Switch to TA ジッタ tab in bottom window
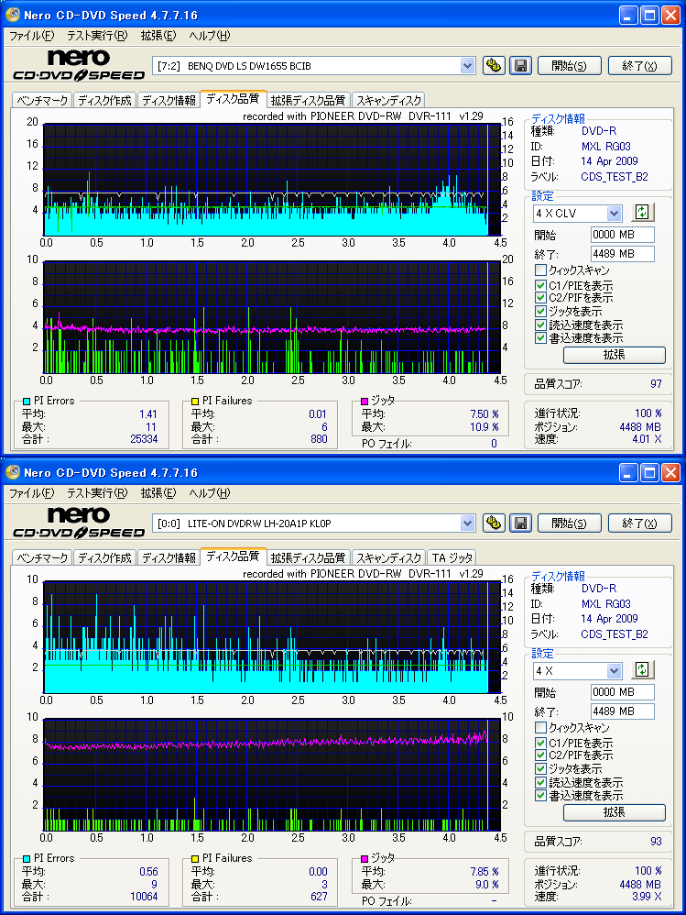686x915 pixels. (452, 557)
